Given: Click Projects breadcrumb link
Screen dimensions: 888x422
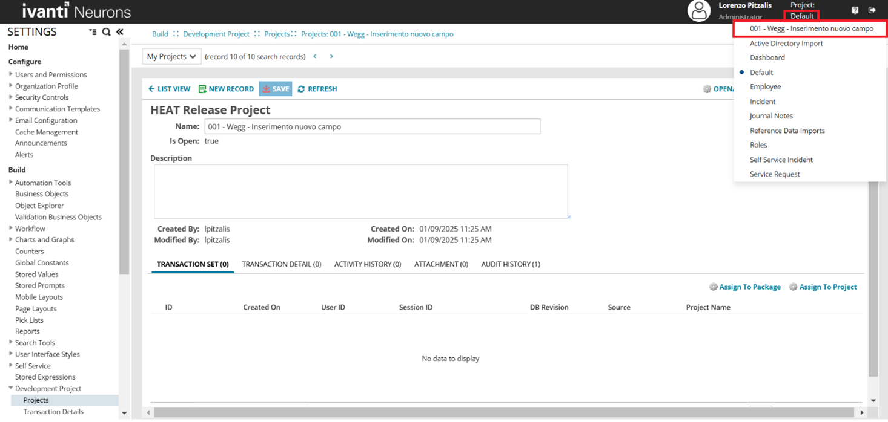Looking at the screenshot, I should click(x=277, y=34).
